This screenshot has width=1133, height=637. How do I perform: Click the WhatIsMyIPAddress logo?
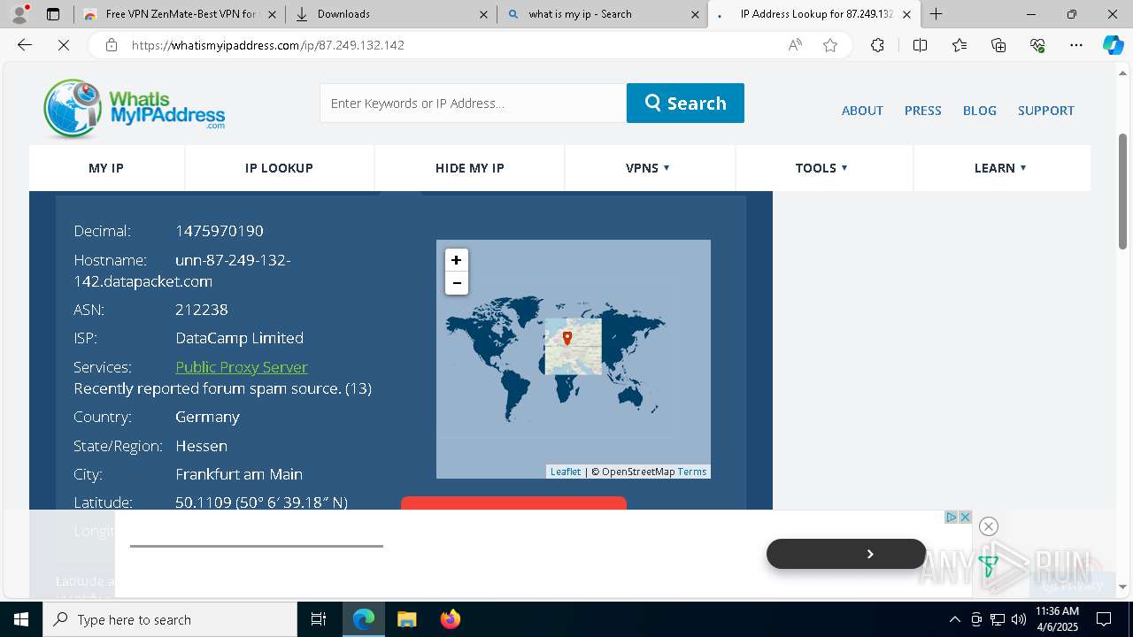click(x=134, y=109)
